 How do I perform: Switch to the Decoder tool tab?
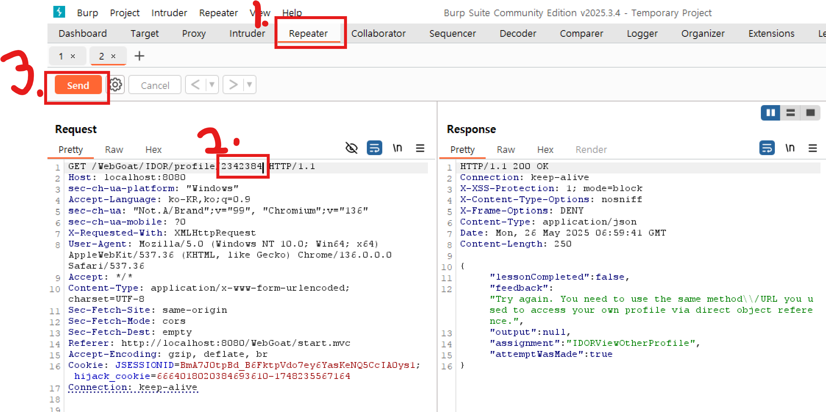tap(518, 33)
